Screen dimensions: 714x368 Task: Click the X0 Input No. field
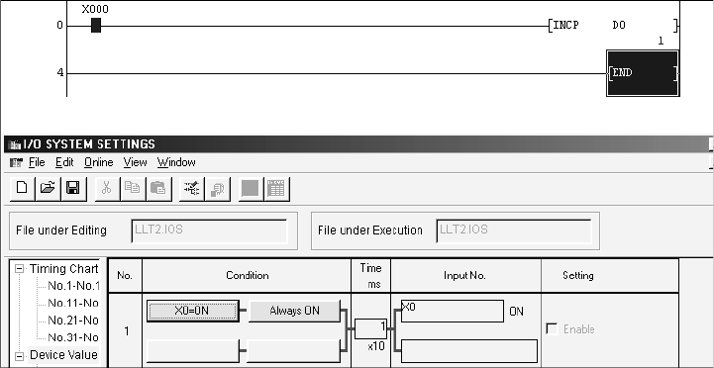[x=453, y=312]
